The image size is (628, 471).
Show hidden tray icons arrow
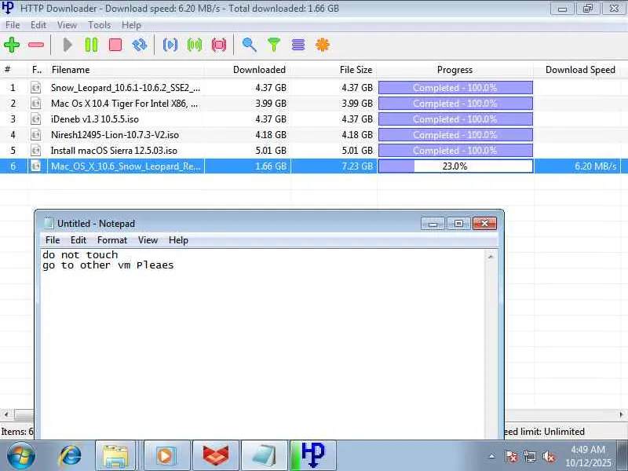click(x=492, y=456)
